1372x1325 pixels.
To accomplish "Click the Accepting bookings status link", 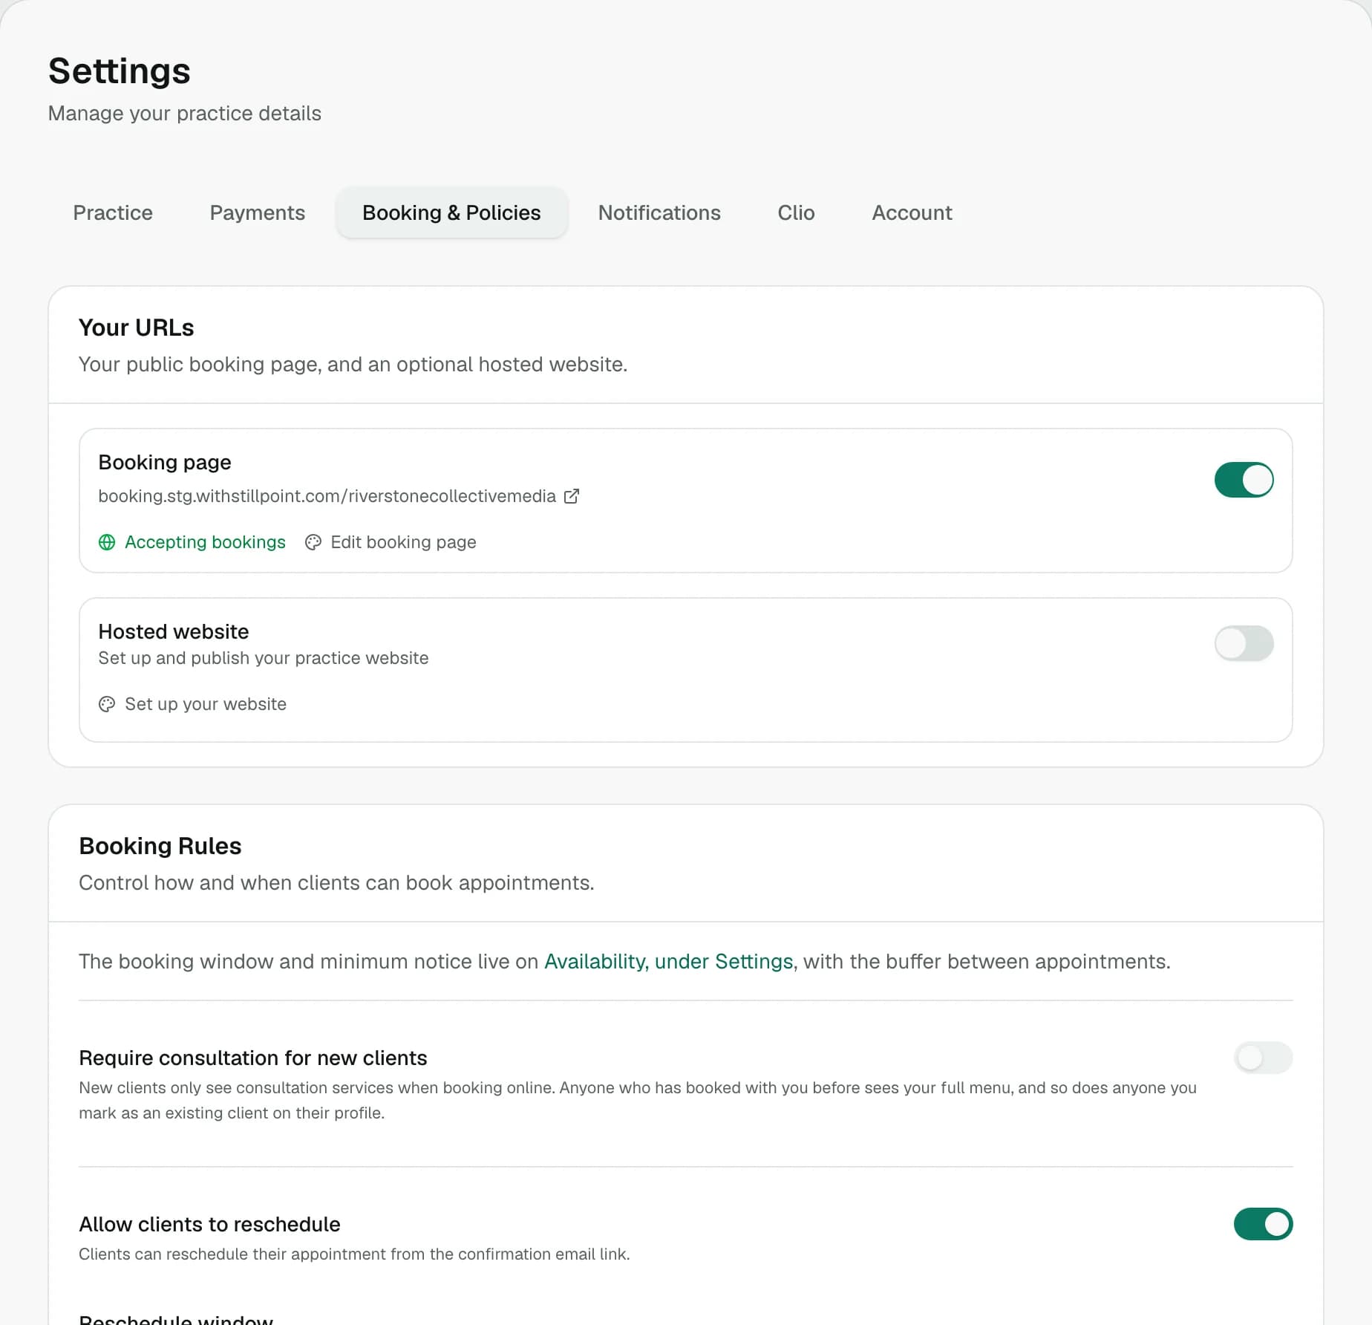I will click(x=205, y=542).
